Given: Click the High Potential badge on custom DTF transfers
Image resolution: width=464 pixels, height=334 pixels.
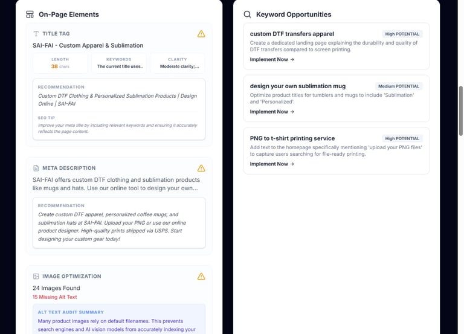Looking at the screenshot, I should [x=402, y=34].
